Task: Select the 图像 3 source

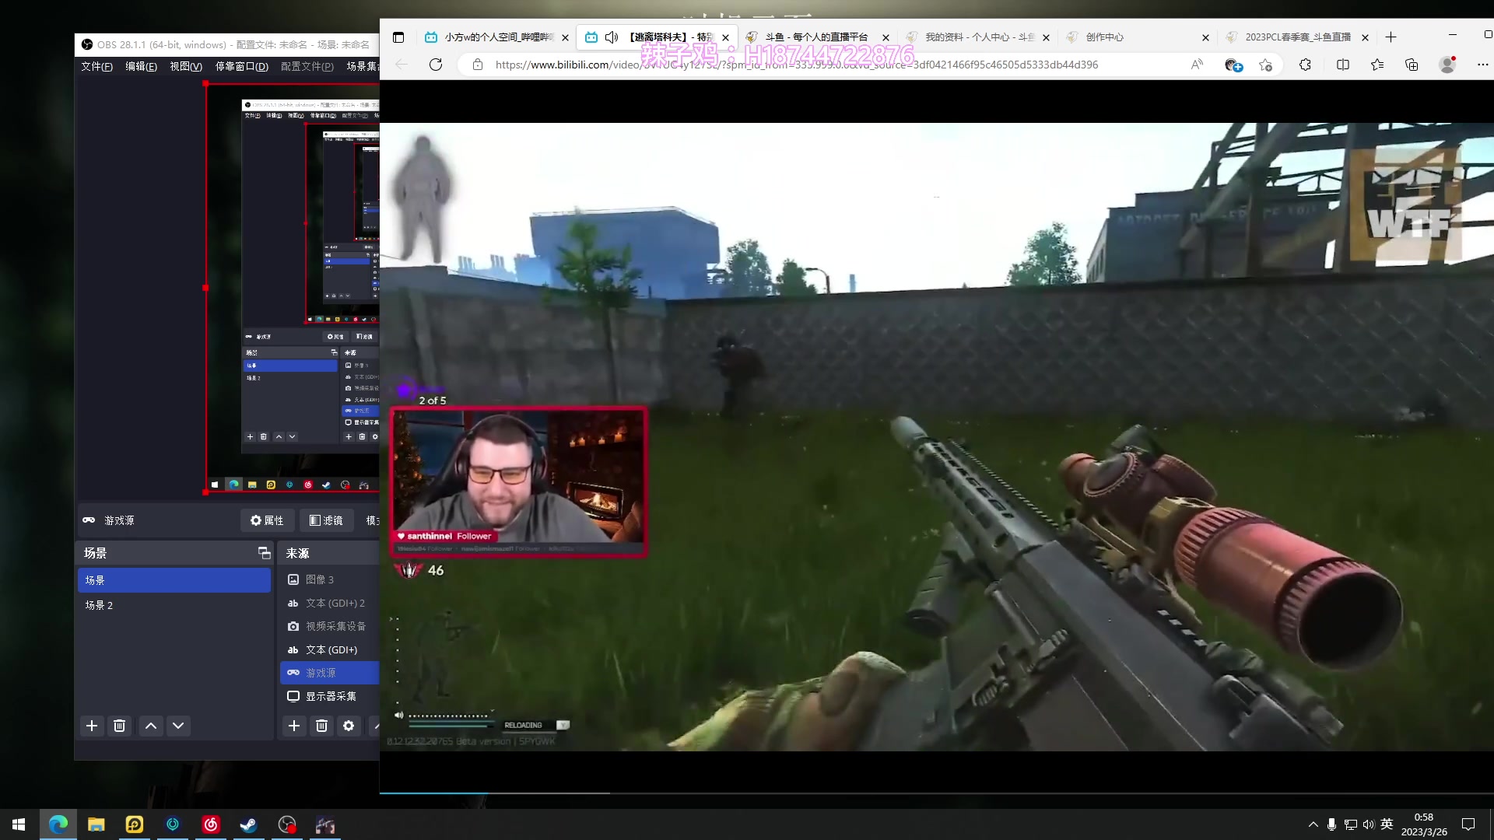Action: 329,579
